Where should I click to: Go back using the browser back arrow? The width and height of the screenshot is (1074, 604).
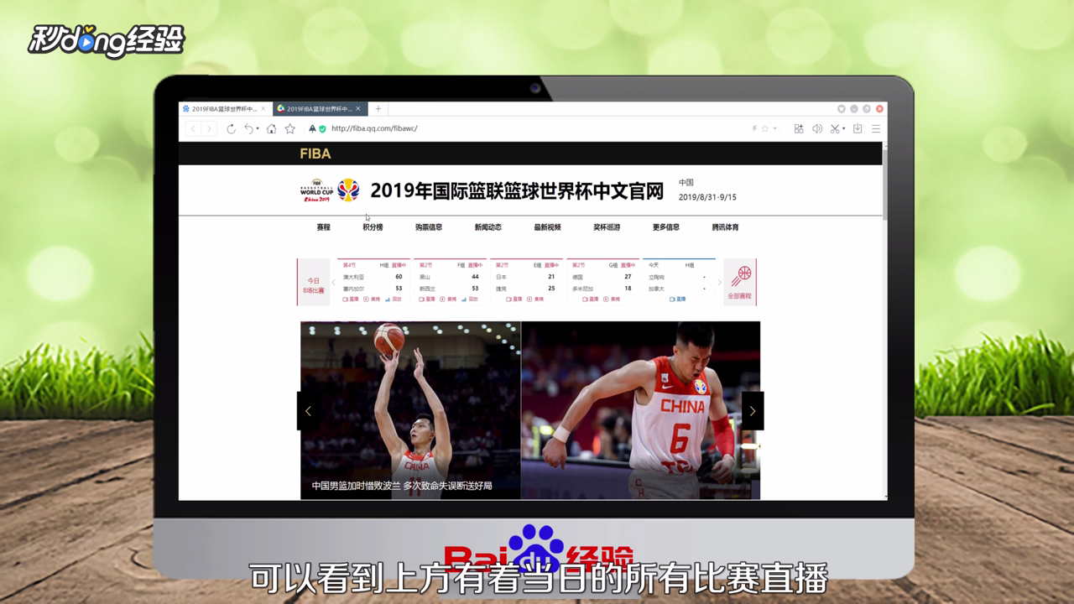click(x=192, y=128)
